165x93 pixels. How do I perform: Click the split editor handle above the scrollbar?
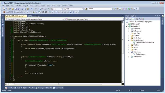[x=123, y=22]
